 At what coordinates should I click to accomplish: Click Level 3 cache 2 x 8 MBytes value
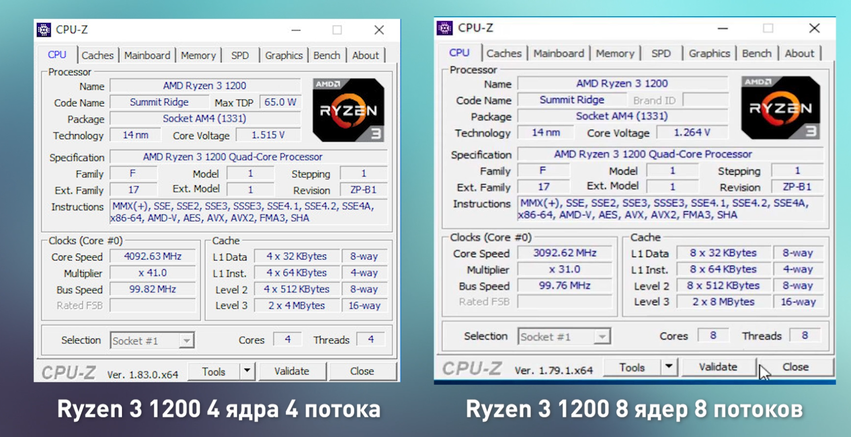(x=723, y=302)
